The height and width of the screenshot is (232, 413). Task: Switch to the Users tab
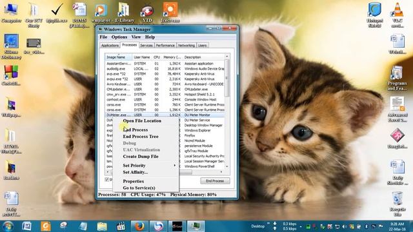point(202,46)
